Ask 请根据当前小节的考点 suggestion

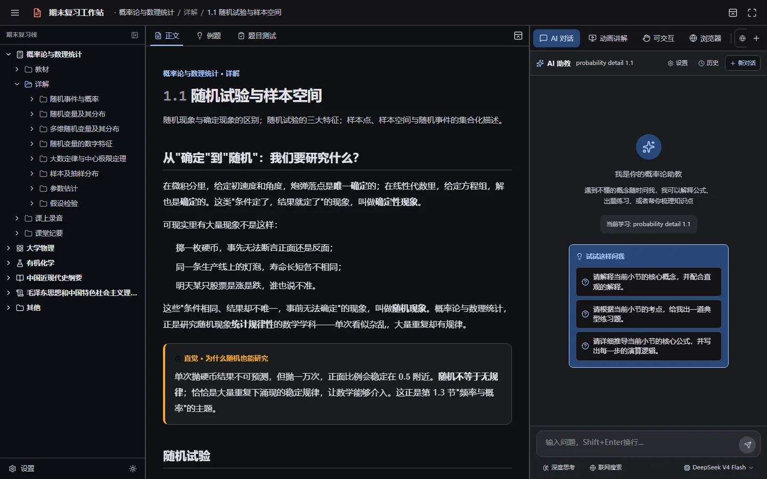coord(649,314)
